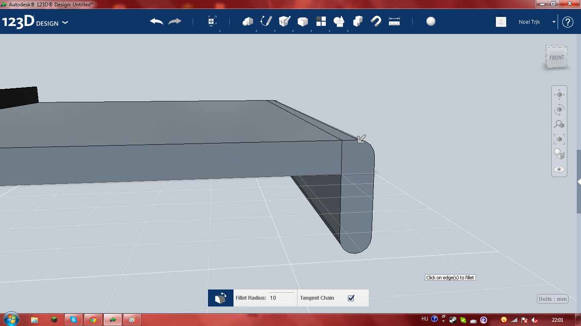Click the Steam icon in the tray

pyautogui.click(x=453, y=320)
